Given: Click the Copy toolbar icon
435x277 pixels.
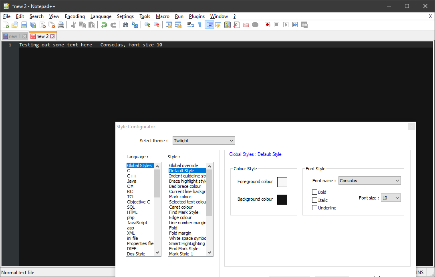Looking at the screenshot, I should pos(83,25).
